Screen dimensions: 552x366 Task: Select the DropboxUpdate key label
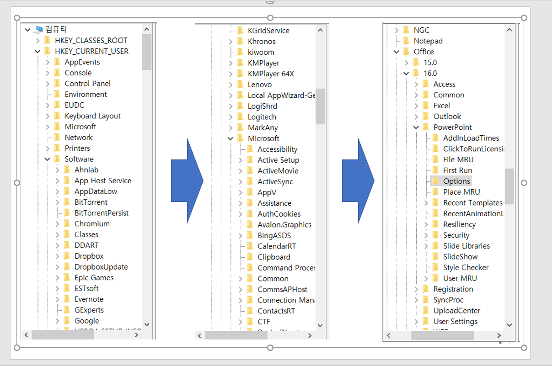point(101,267)
